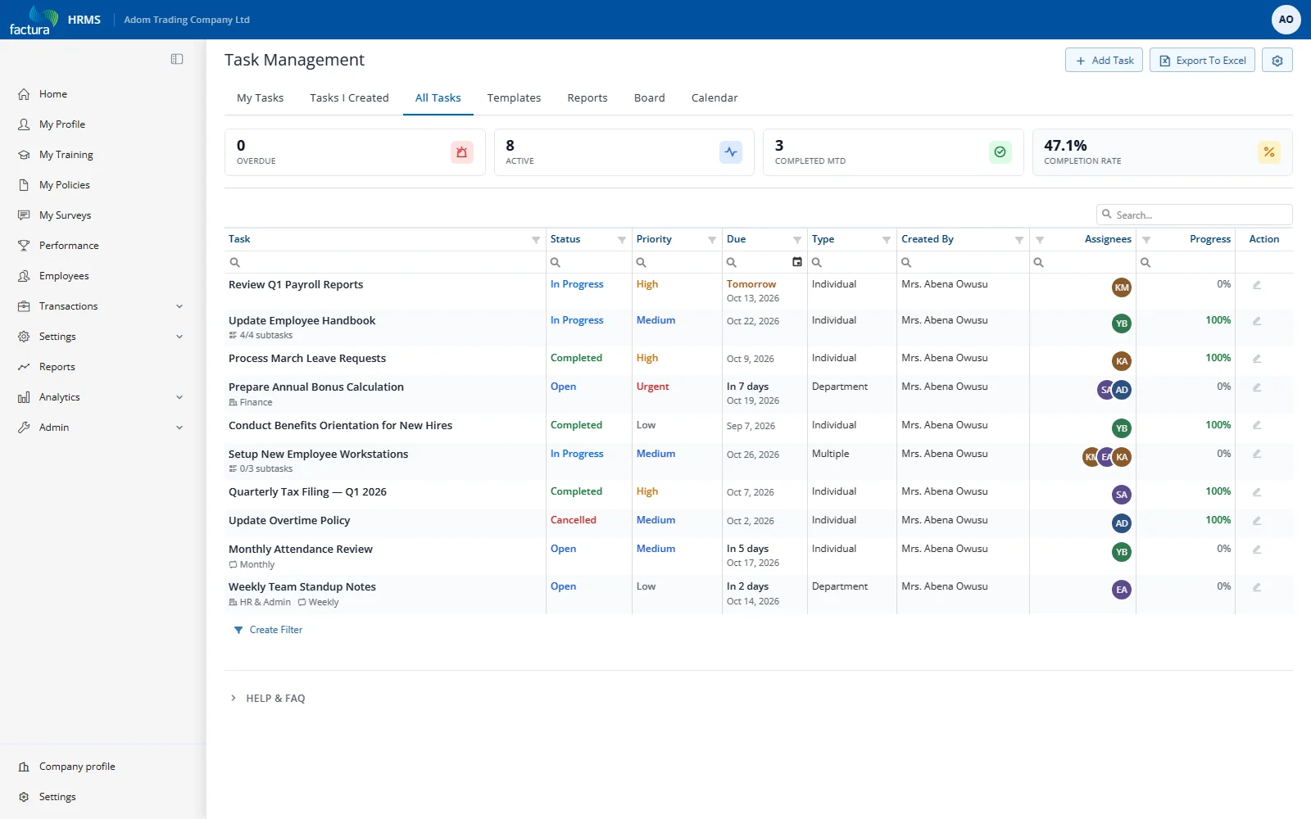
Task: Open Company profile in sidebar
Action: 77,767
